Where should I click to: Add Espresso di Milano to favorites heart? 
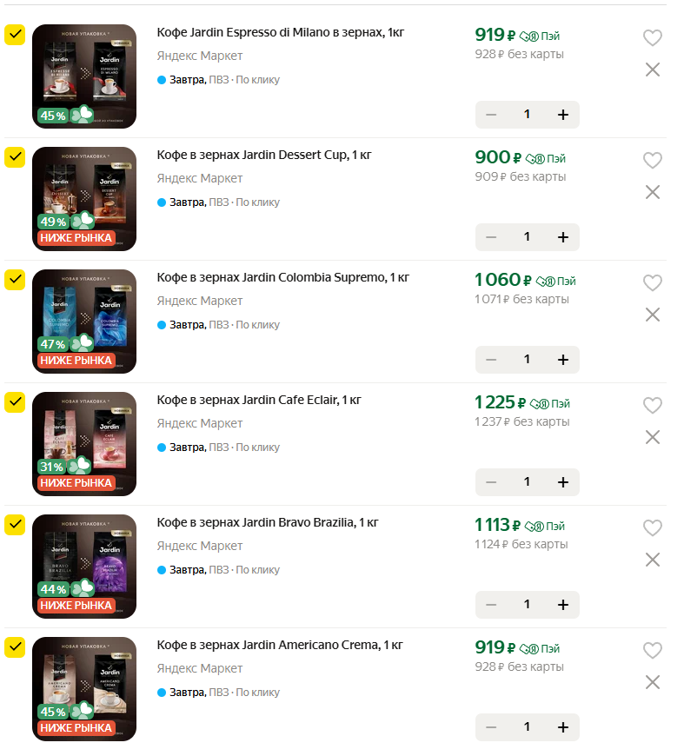point(652,38)
